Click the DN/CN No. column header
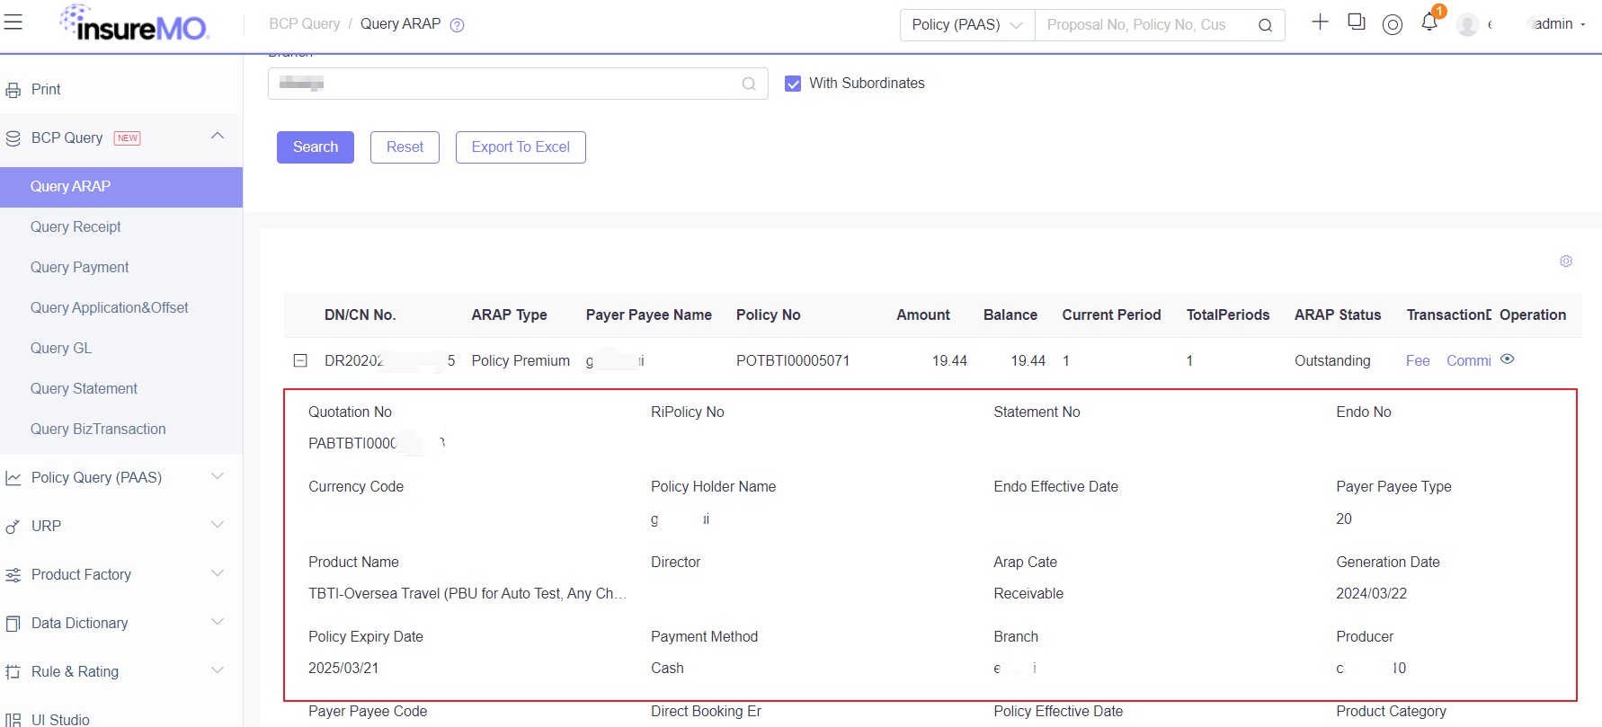 pyautogui.click(x=360, y=315)
